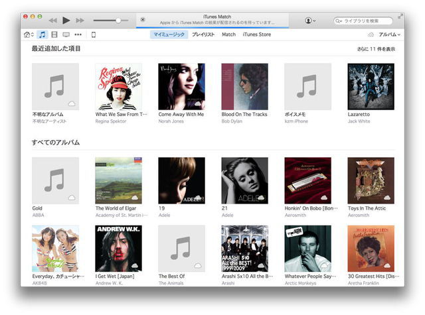Click the Play button
Image resolution: width=425 pixels, height=315 pixels.
coord(66,21)
